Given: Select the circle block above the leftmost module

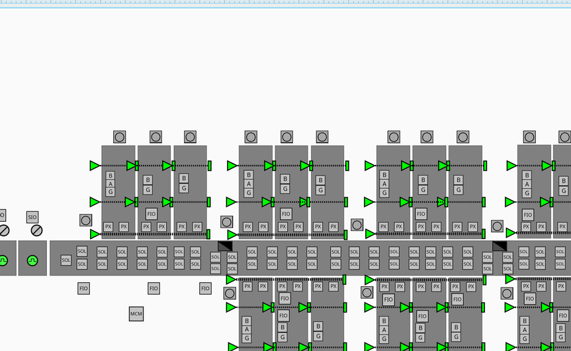Looking at the screenshot, I should (x=120, y=137).
